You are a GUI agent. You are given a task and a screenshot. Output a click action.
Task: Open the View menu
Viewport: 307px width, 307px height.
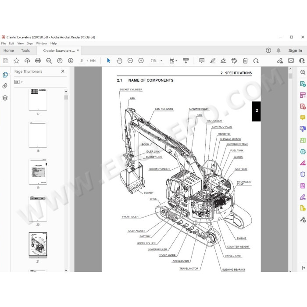click(x=20, y=43)
